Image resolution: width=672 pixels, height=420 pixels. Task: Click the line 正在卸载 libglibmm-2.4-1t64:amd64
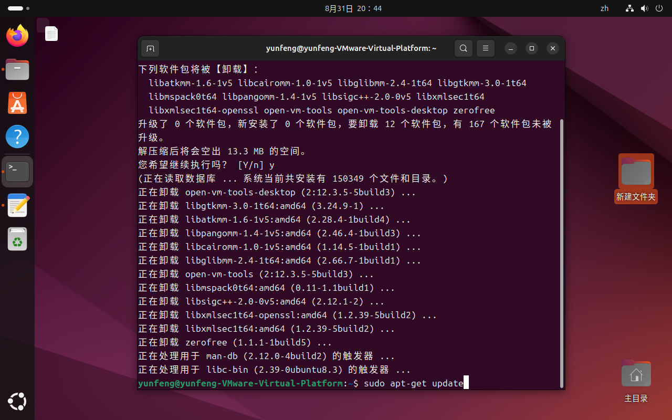click(279, 260)
